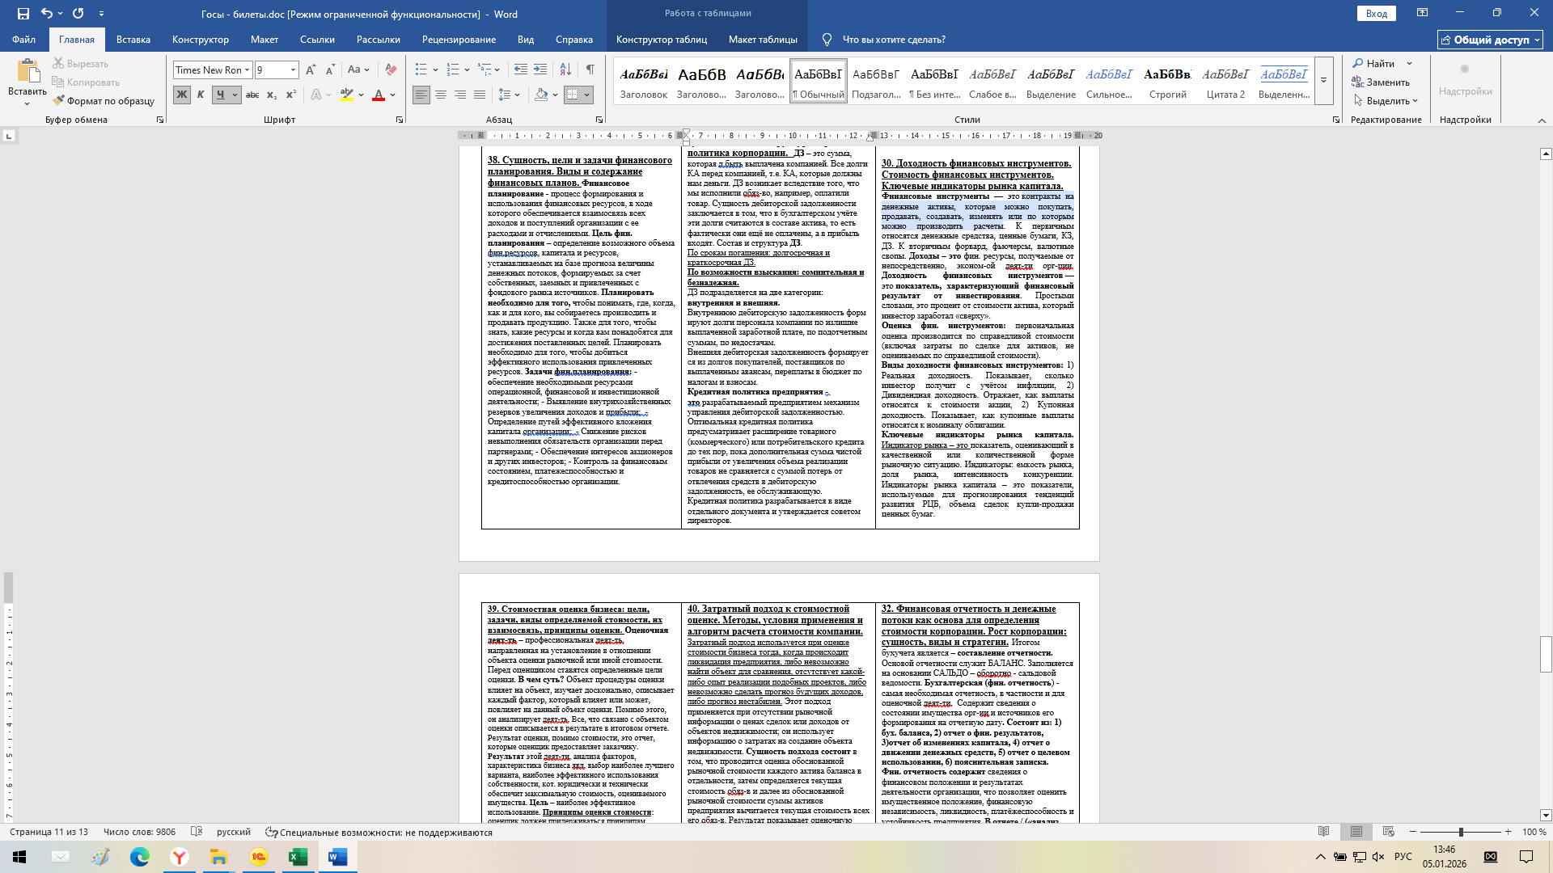Image resolution: width=1553 pixels, height=873 pixels.
Task: Open the Вставка ribbon tab
Action: click(x=133, y=40)
